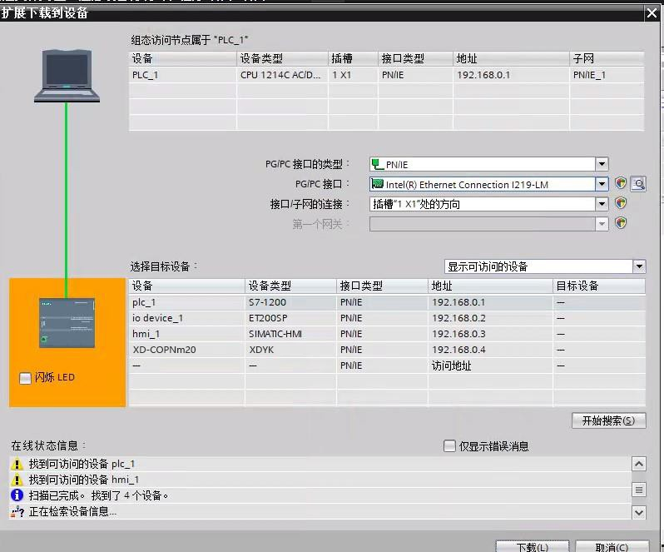This screenshot has height=552, width=664.
Task: Click the green PN/IE network icon in dropdown
Action: click(x=377, y=163)
